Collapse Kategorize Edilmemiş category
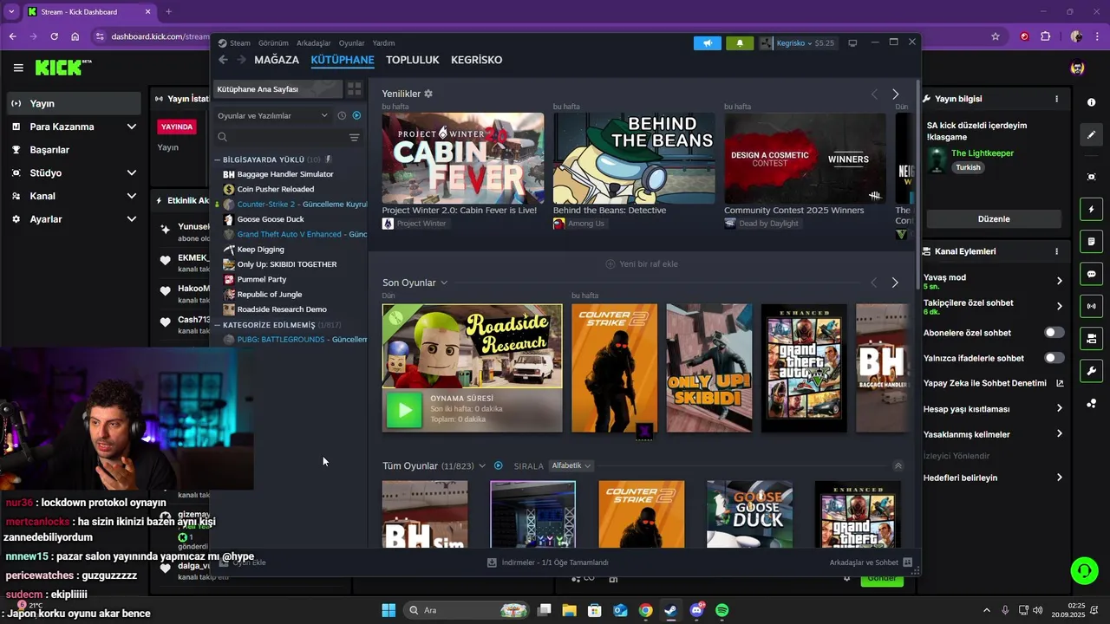Viewport: 1110px width, 624px height. coord(218,325)
